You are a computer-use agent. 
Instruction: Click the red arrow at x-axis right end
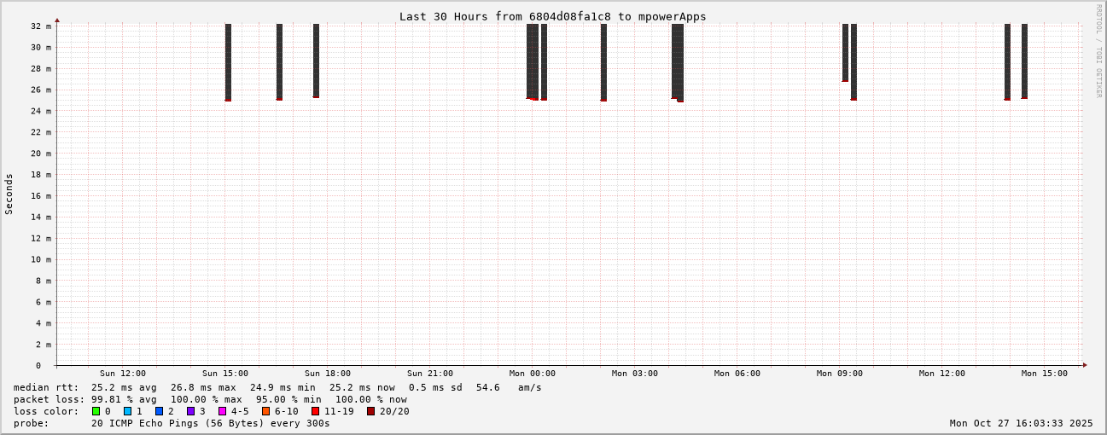pyautogui.click(x=1085, y=365)
